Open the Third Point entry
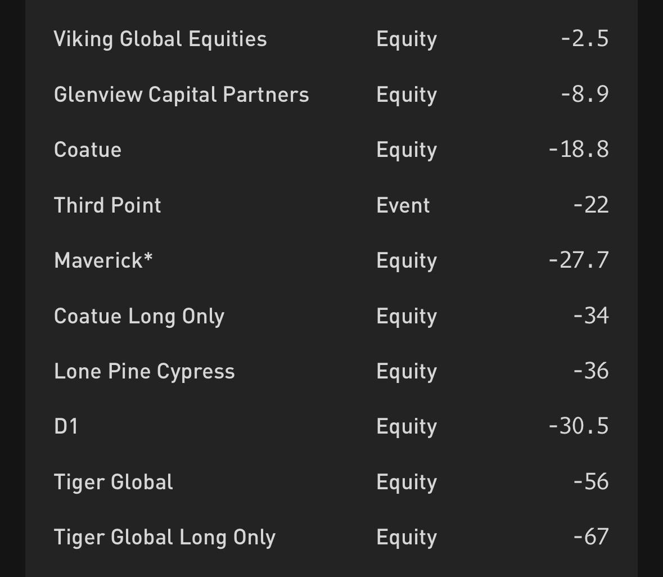Image resolution: width=663 pixels, height=577 pixels. 107,205
